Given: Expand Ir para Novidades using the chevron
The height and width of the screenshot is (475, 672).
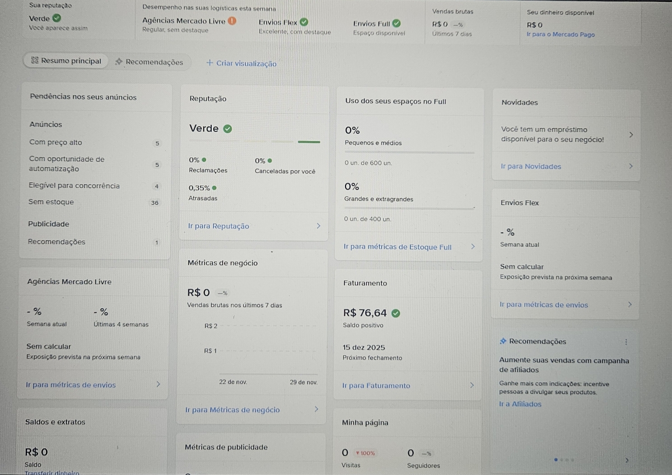Looking at the screenshot, I should click(x=632, y=166).
